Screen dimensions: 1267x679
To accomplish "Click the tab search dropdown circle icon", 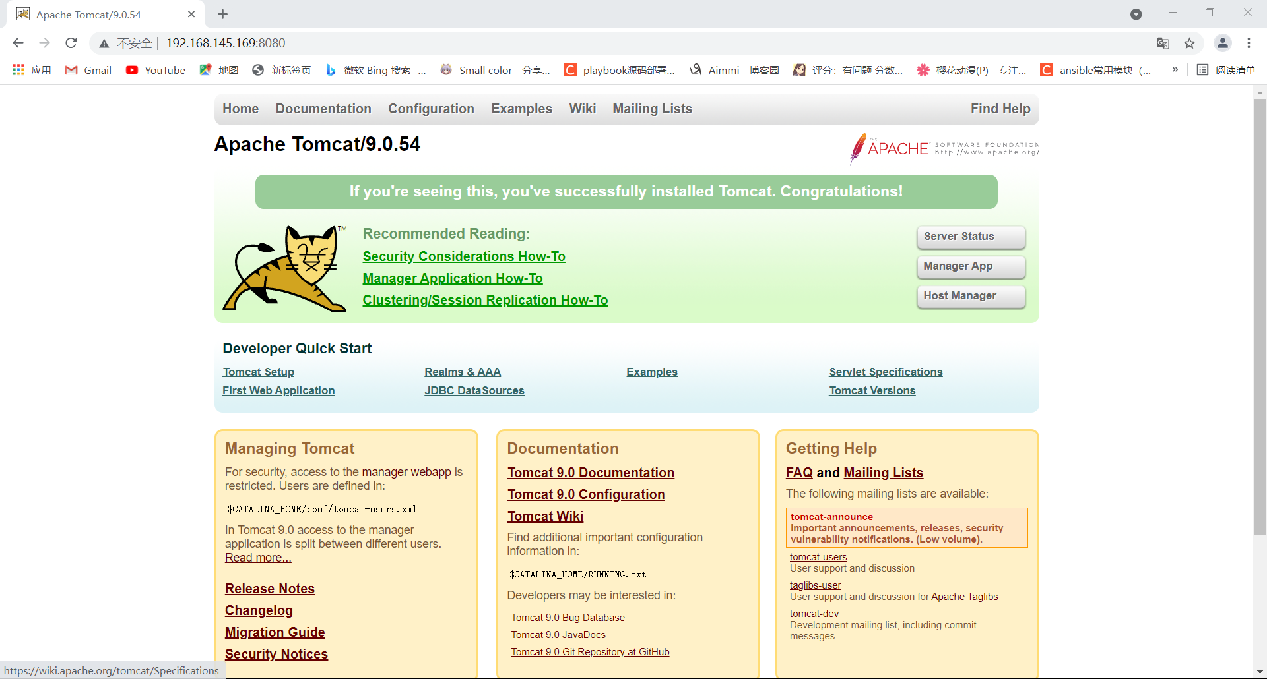I will [1136, 14].
